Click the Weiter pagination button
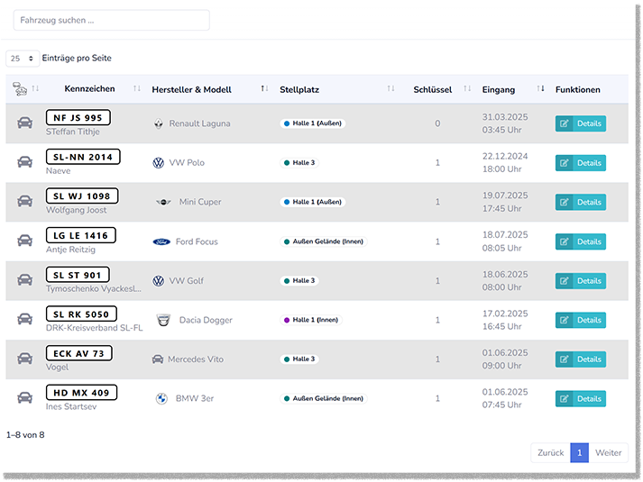This screenshot has height=482, width=643. tap(608, 452)
